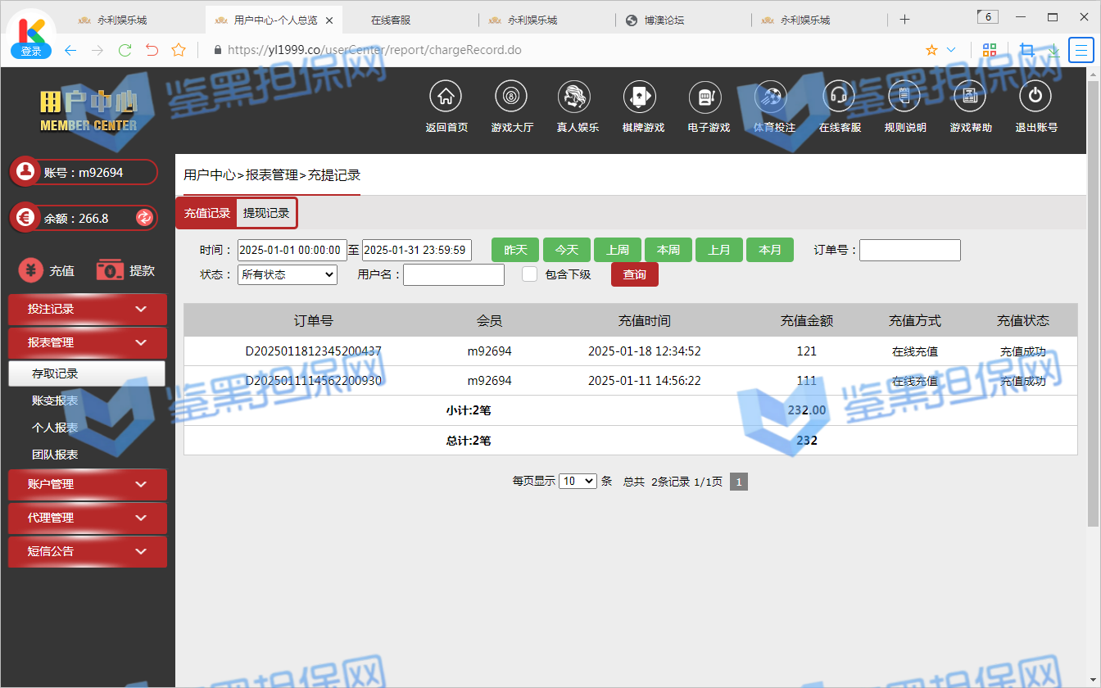Click the red 查询 search button
Viewport: 1101px width, 688px height.
(634, 274)
